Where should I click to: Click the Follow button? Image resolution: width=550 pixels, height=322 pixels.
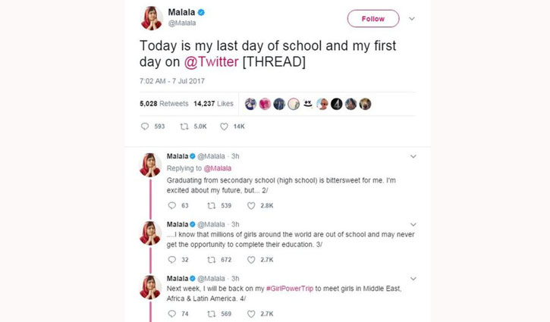(x=373, y=19)
